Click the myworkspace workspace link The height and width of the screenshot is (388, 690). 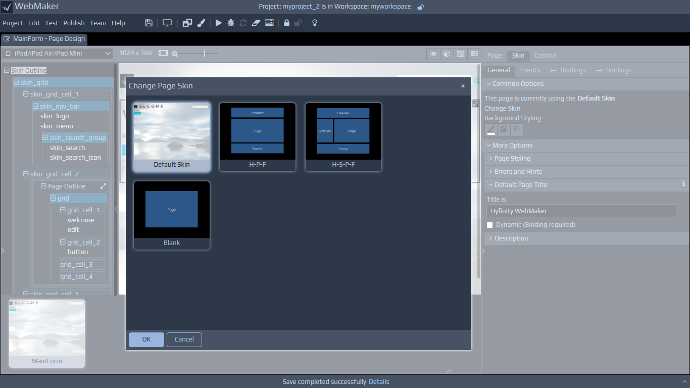pyautogui.click(x=390, y=7)
